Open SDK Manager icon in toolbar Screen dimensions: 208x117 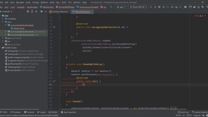(x=203, y=7)
